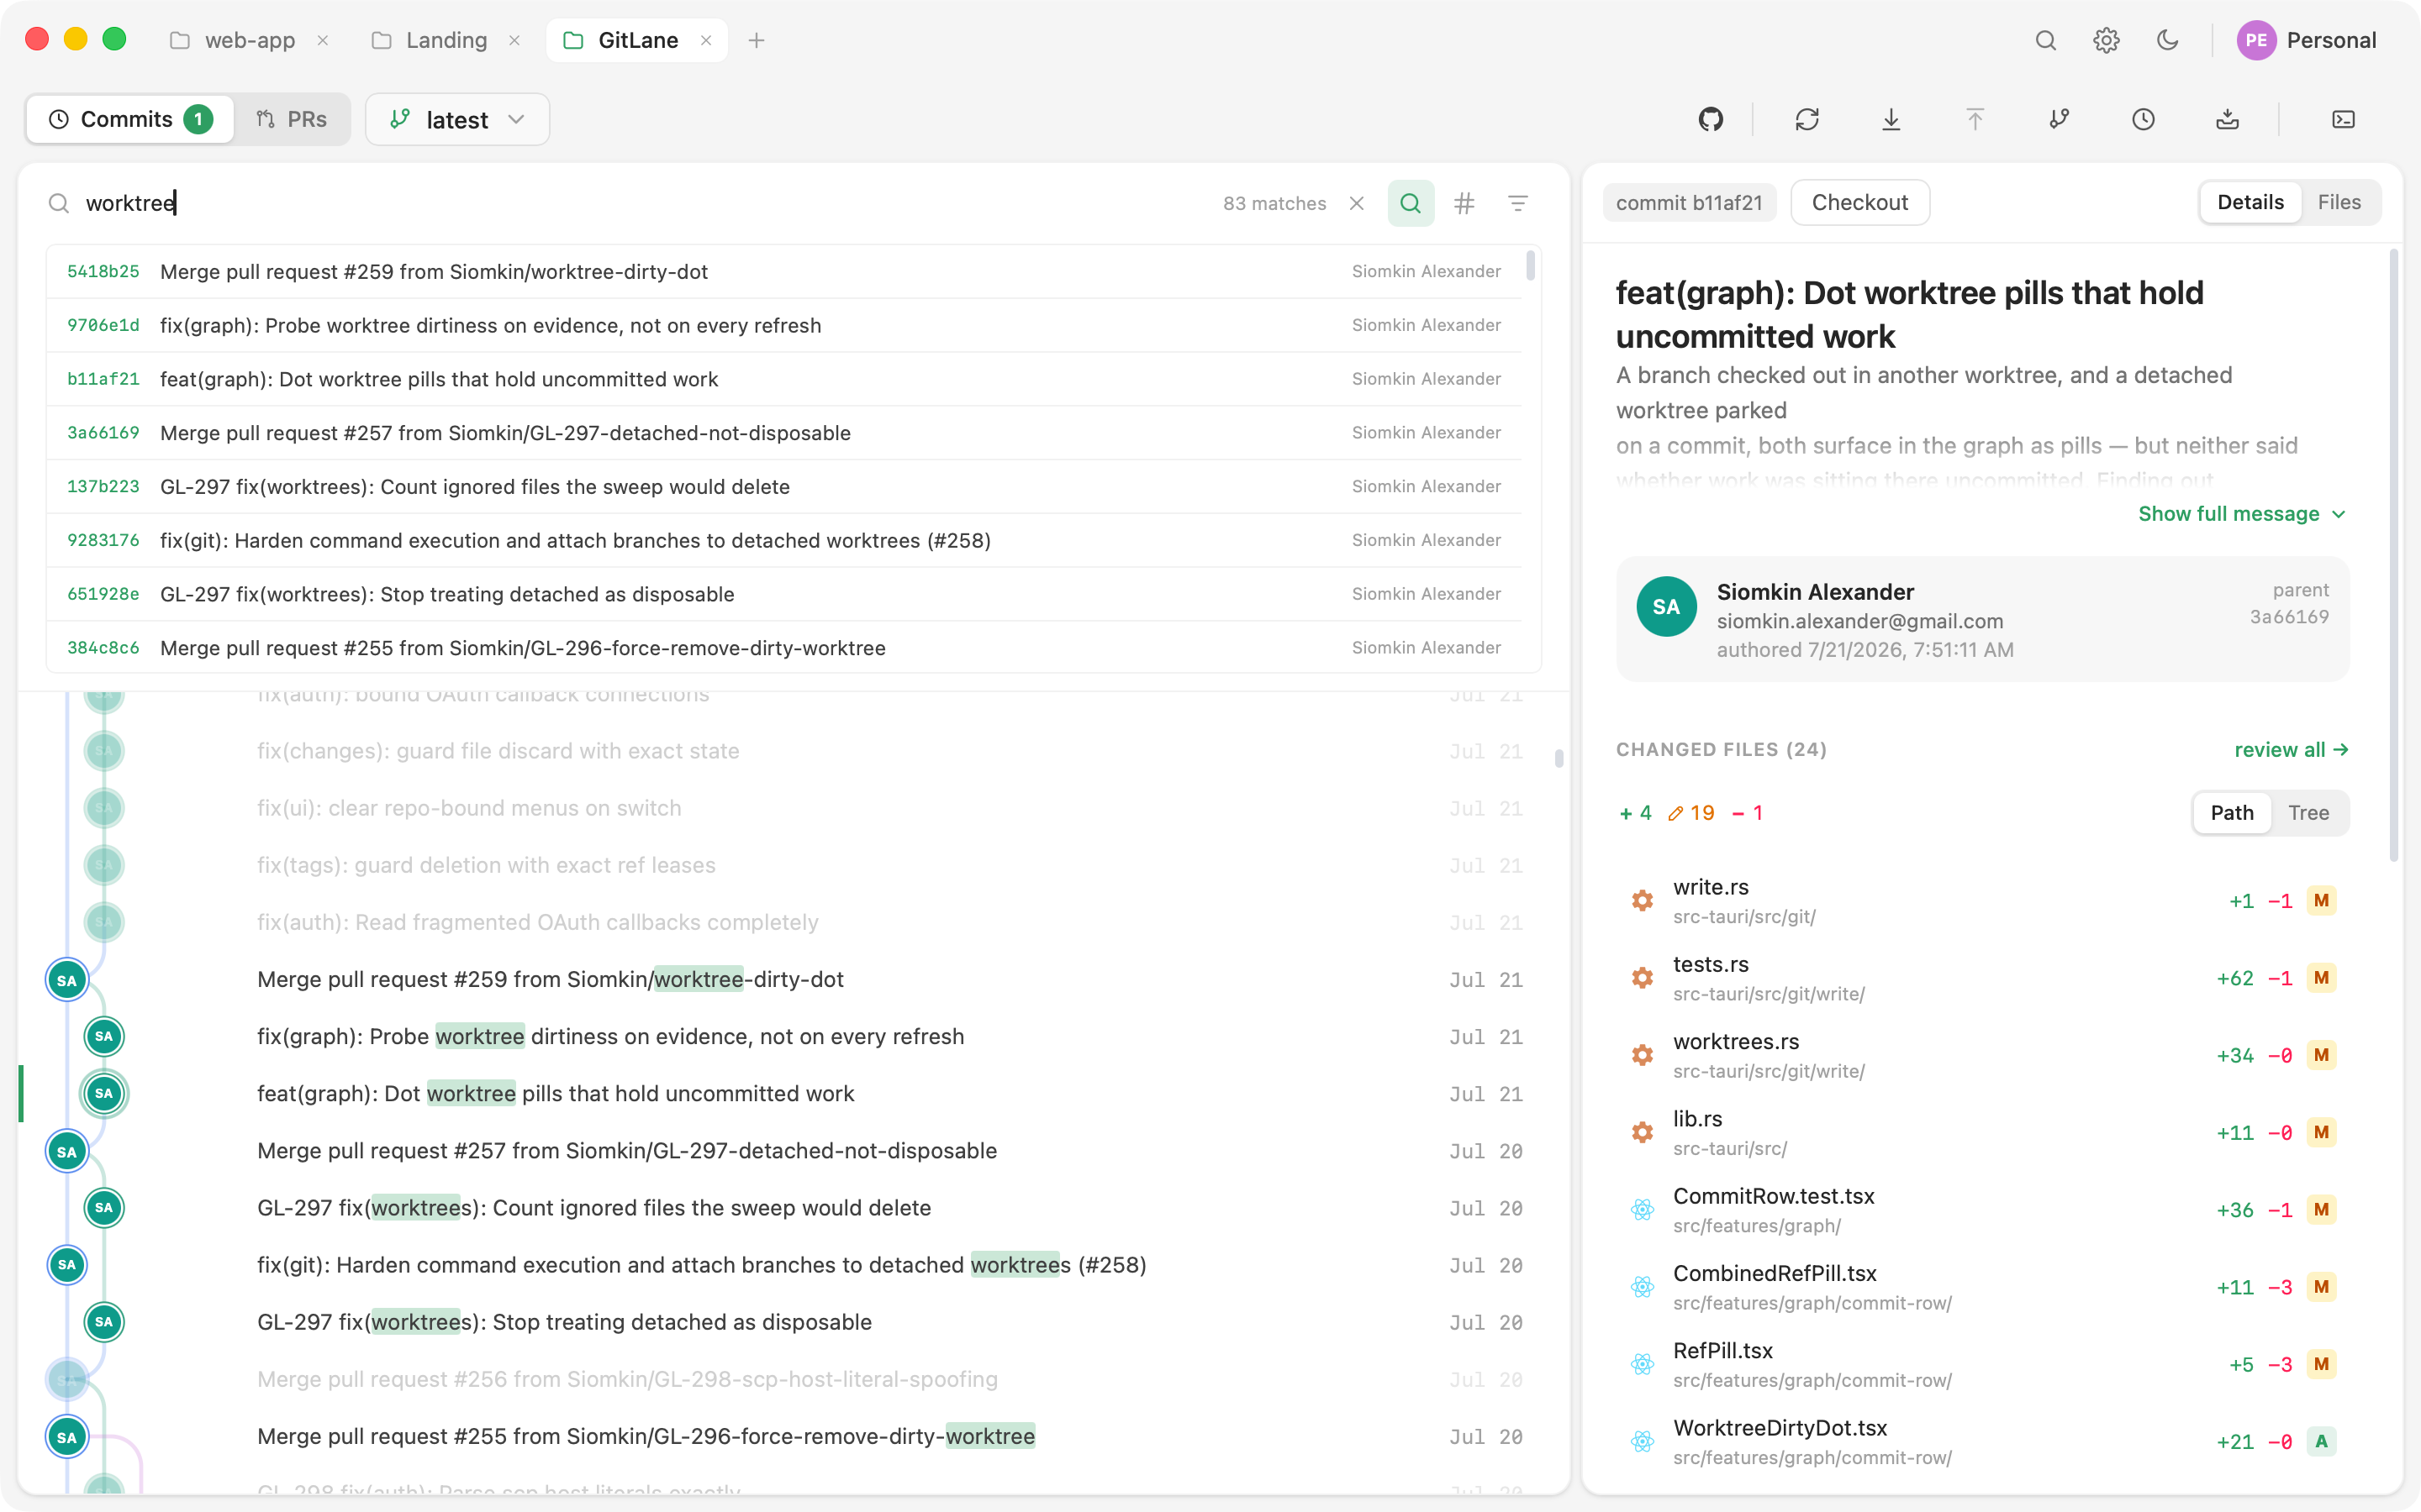Viewport: 2421px width, 1512px height.
Task: Click the commit details panel scrollbar
Action: point(2393,555)
